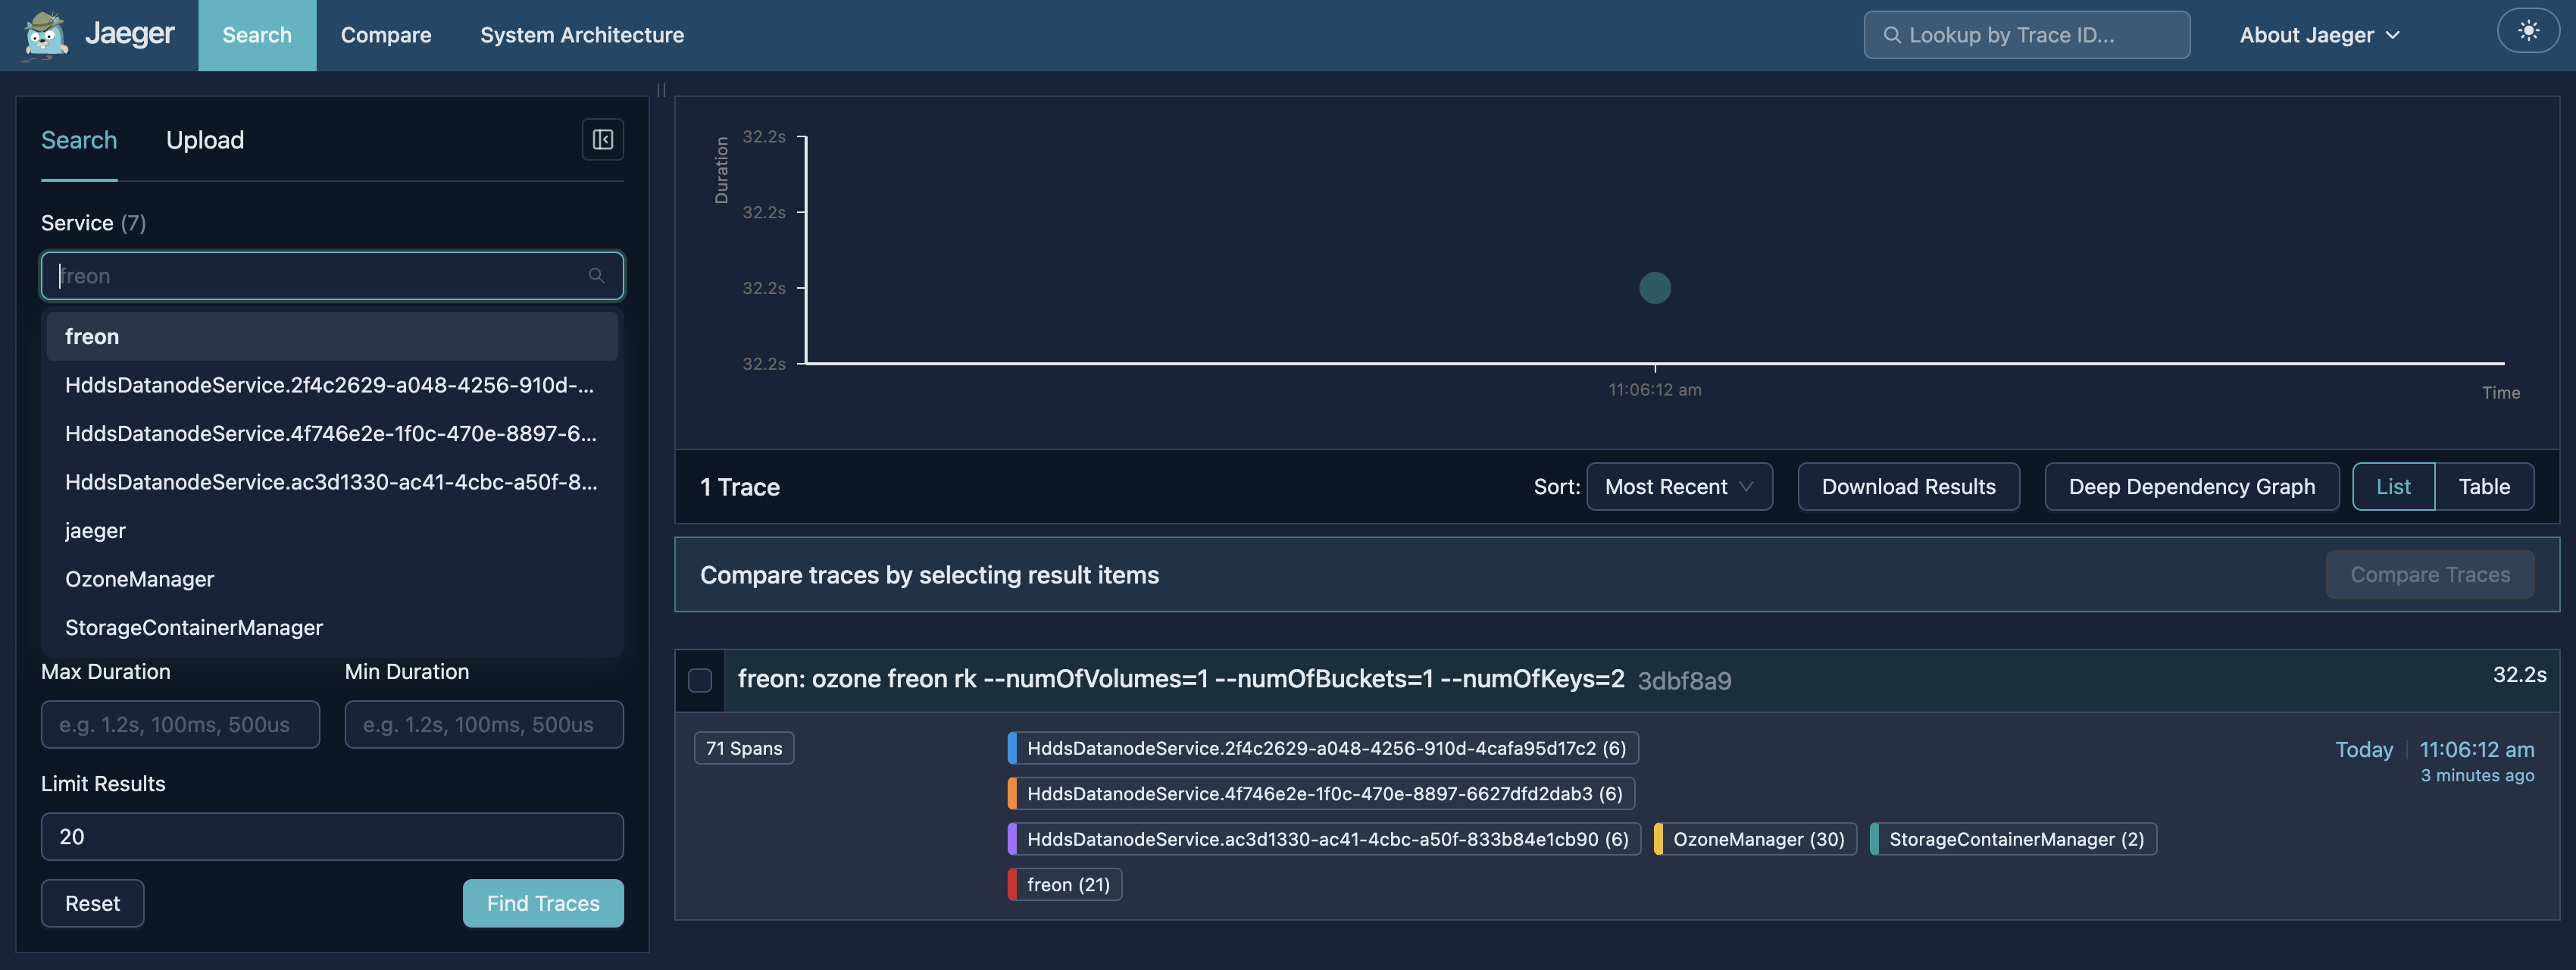Click Download Results button
The image size is (2576, 970).
(x=1908, y=487)
